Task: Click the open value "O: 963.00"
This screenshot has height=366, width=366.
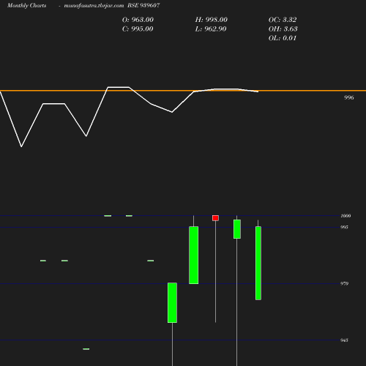Action: point(138,20)
